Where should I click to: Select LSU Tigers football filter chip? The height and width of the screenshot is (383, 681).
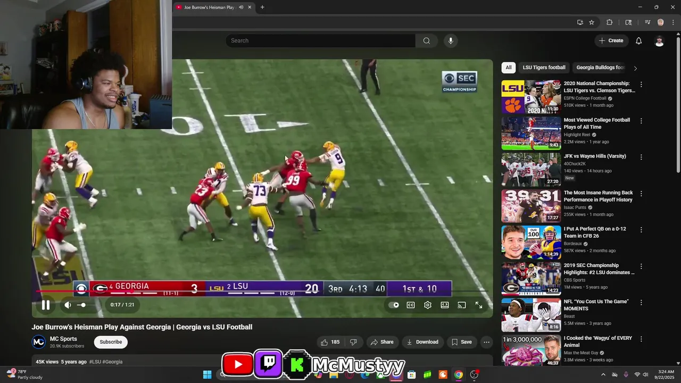[x=544, y=68]
